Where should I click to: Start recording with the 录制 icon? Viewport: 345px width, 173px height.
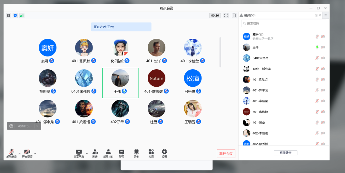[x=136, y=153]
